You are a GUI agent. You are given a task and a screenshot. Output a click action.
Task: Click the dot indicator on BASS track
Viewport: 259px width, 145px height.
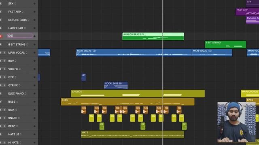pos(34,102)
